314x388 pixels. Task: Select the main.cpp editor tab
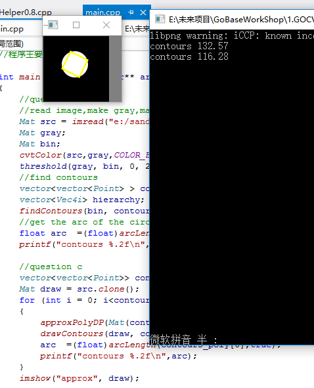click(x=102, y=12)
